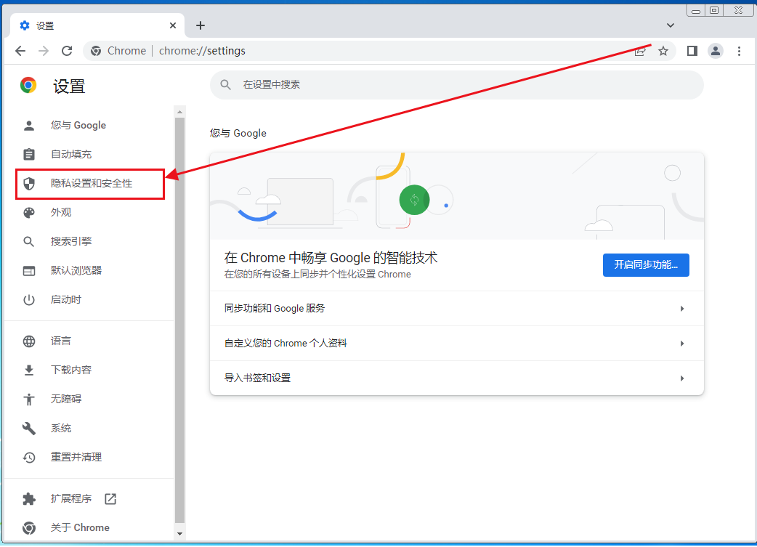Click the clipboard icon for 自动填充

click(x=29, y=154)
